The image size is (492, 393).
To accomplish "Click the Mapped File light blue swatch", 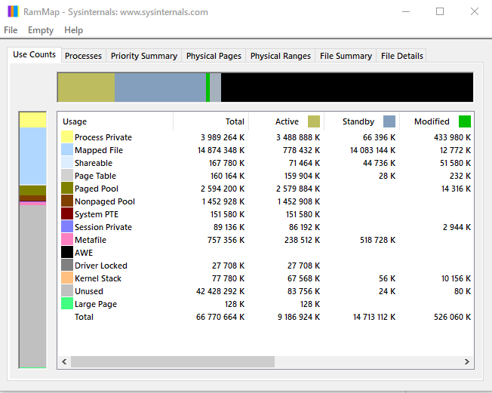I will click(67, 150).
